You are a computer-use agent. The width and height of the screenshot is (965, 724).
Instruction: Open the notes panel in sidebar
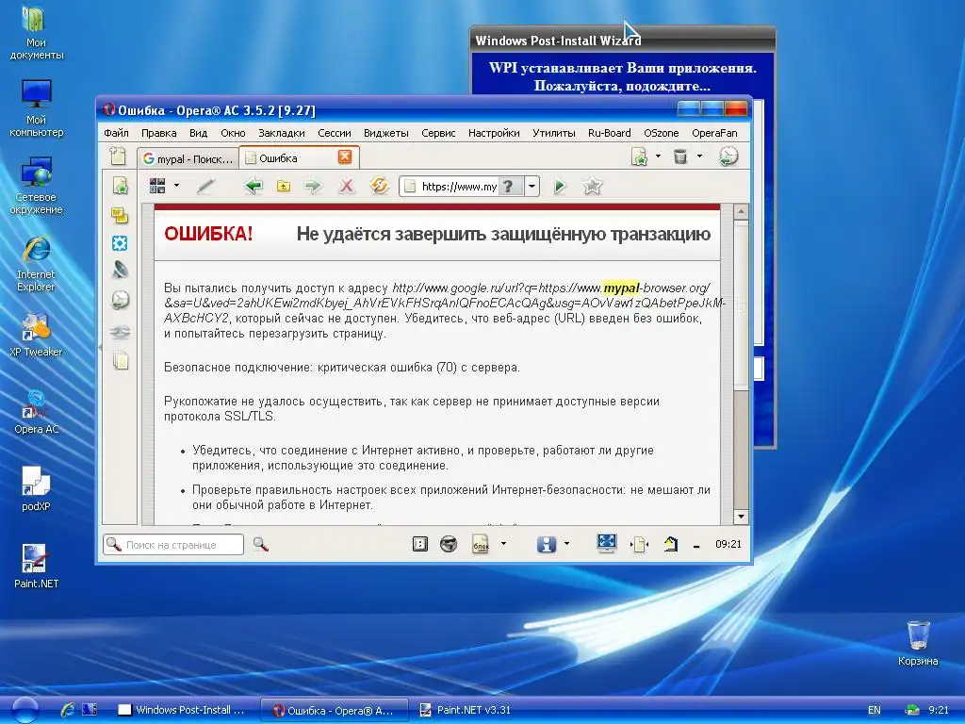pyautogui.click(x=120, y=216)
